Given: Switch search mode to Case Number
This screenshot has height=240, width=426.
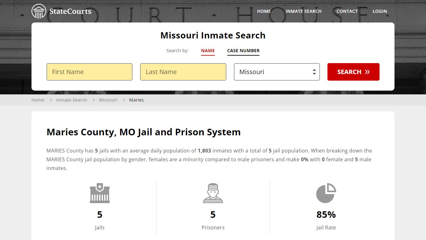Looking at the screenshot, I should point(243,51).
